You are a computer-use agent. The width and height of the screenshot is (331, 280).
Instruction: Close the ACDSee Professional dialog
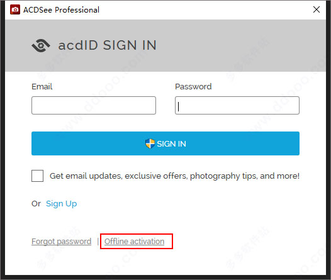tap(317, 9)
